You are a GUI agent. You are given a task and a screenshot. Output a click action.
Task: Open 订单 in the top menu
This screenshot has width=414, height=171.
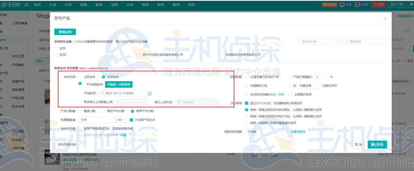pyautogui.click(x=68, y=5)
